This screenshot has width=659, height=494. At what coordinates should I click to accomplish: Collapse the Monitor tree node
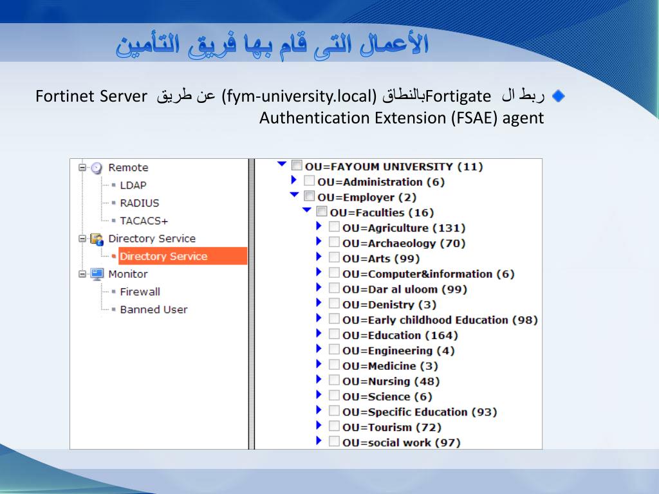tap(82, 274)
